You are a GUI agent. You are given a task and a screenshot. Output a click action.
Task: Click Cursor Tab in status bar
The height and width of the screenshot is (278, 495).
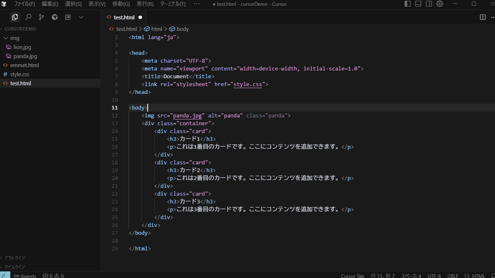(x=352, y=276)
